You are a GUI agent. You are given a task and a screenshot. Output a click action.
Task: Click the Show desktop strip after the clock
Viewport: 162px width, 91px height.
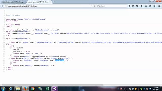161,89
